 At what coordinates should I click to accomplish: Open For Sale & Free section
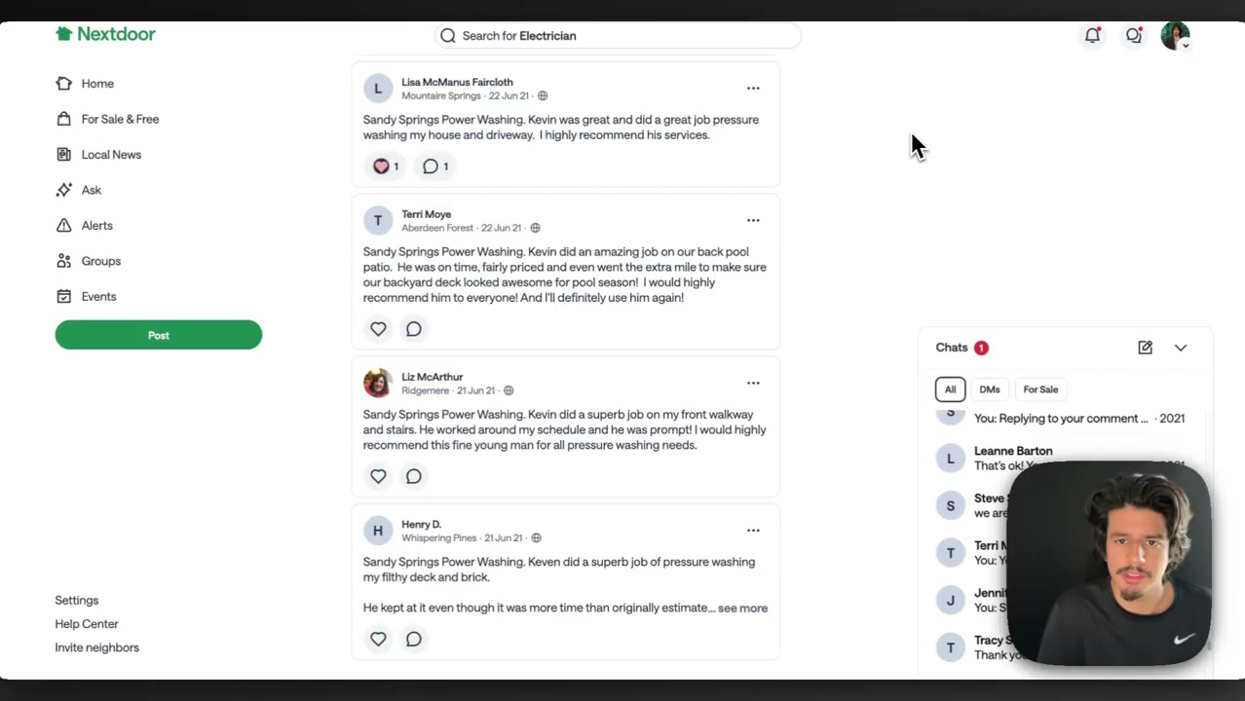coord(120,119)
